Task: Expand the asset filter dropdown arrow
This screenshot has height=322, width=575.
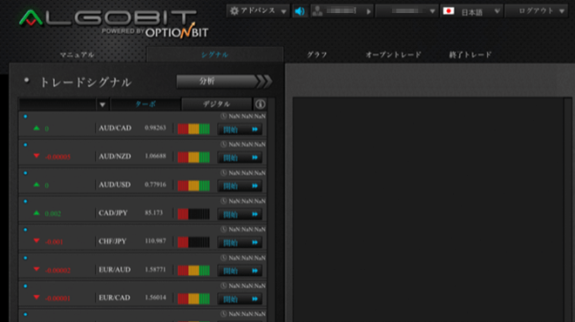Action: pyautogui.click(x=102, y=104)
